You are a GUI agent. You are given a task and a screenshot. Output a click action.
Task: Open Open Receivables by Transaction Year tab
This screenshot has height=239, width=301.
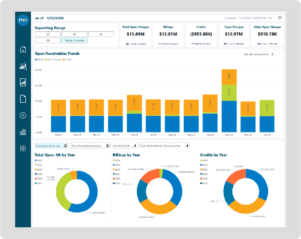(x=164, y=146)
